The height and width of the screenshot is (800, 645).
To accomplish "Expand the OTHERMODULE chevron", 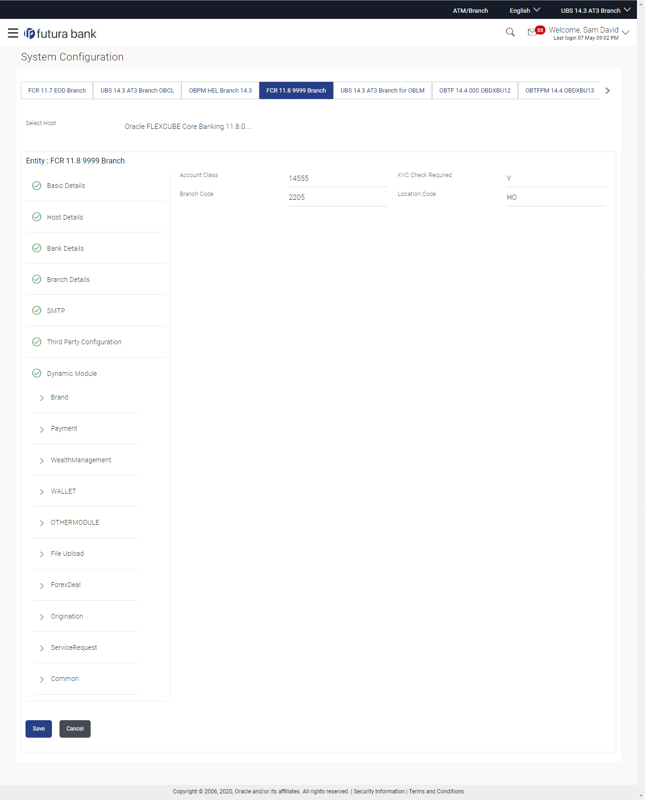I will point(42,523).
